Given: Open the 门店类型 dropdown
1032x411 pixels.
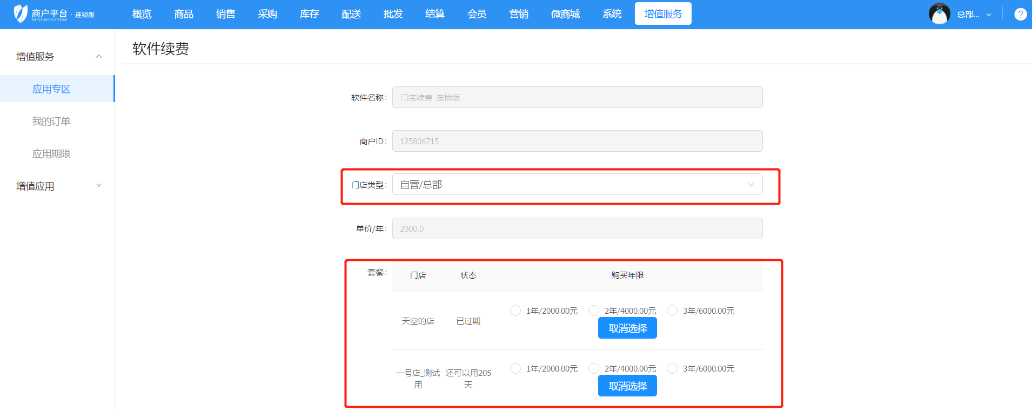Looking at the screenshot, I should click(577, 185).
